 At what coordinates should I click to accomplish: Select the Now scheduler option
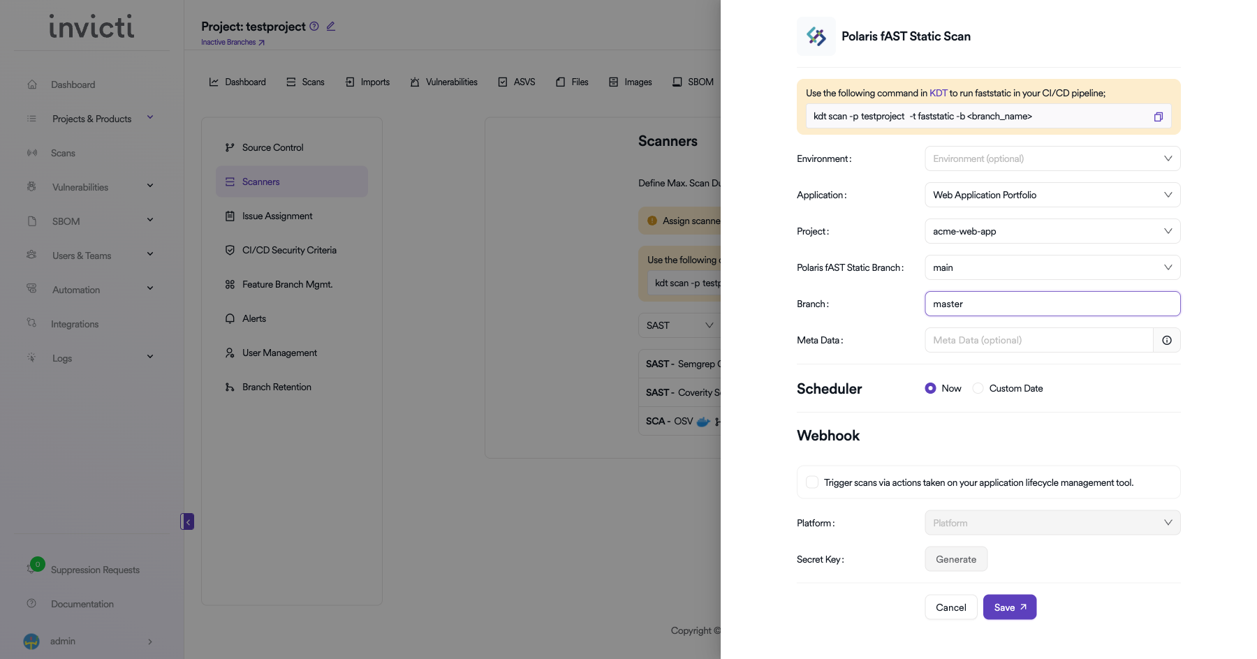coord(930,388)
